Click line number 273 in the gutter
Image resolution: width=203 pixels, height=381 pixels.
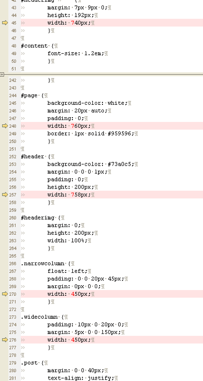click(x=13, y=317)
